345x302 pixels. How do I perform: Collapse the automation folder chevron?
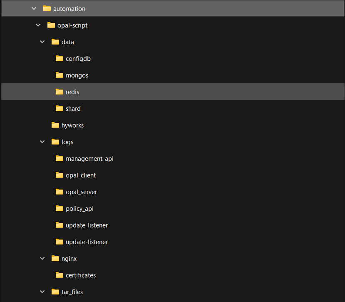pyautogui.click(x=34, y=9)
